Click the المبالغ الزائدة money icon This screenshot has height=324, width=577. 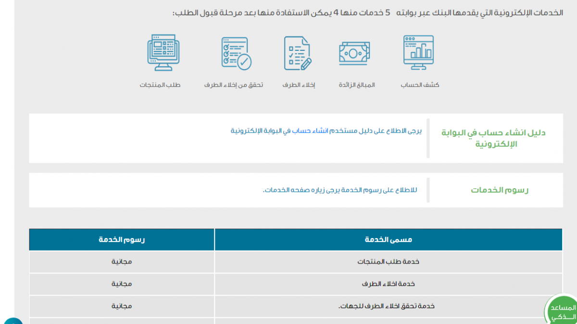(354, 53)
